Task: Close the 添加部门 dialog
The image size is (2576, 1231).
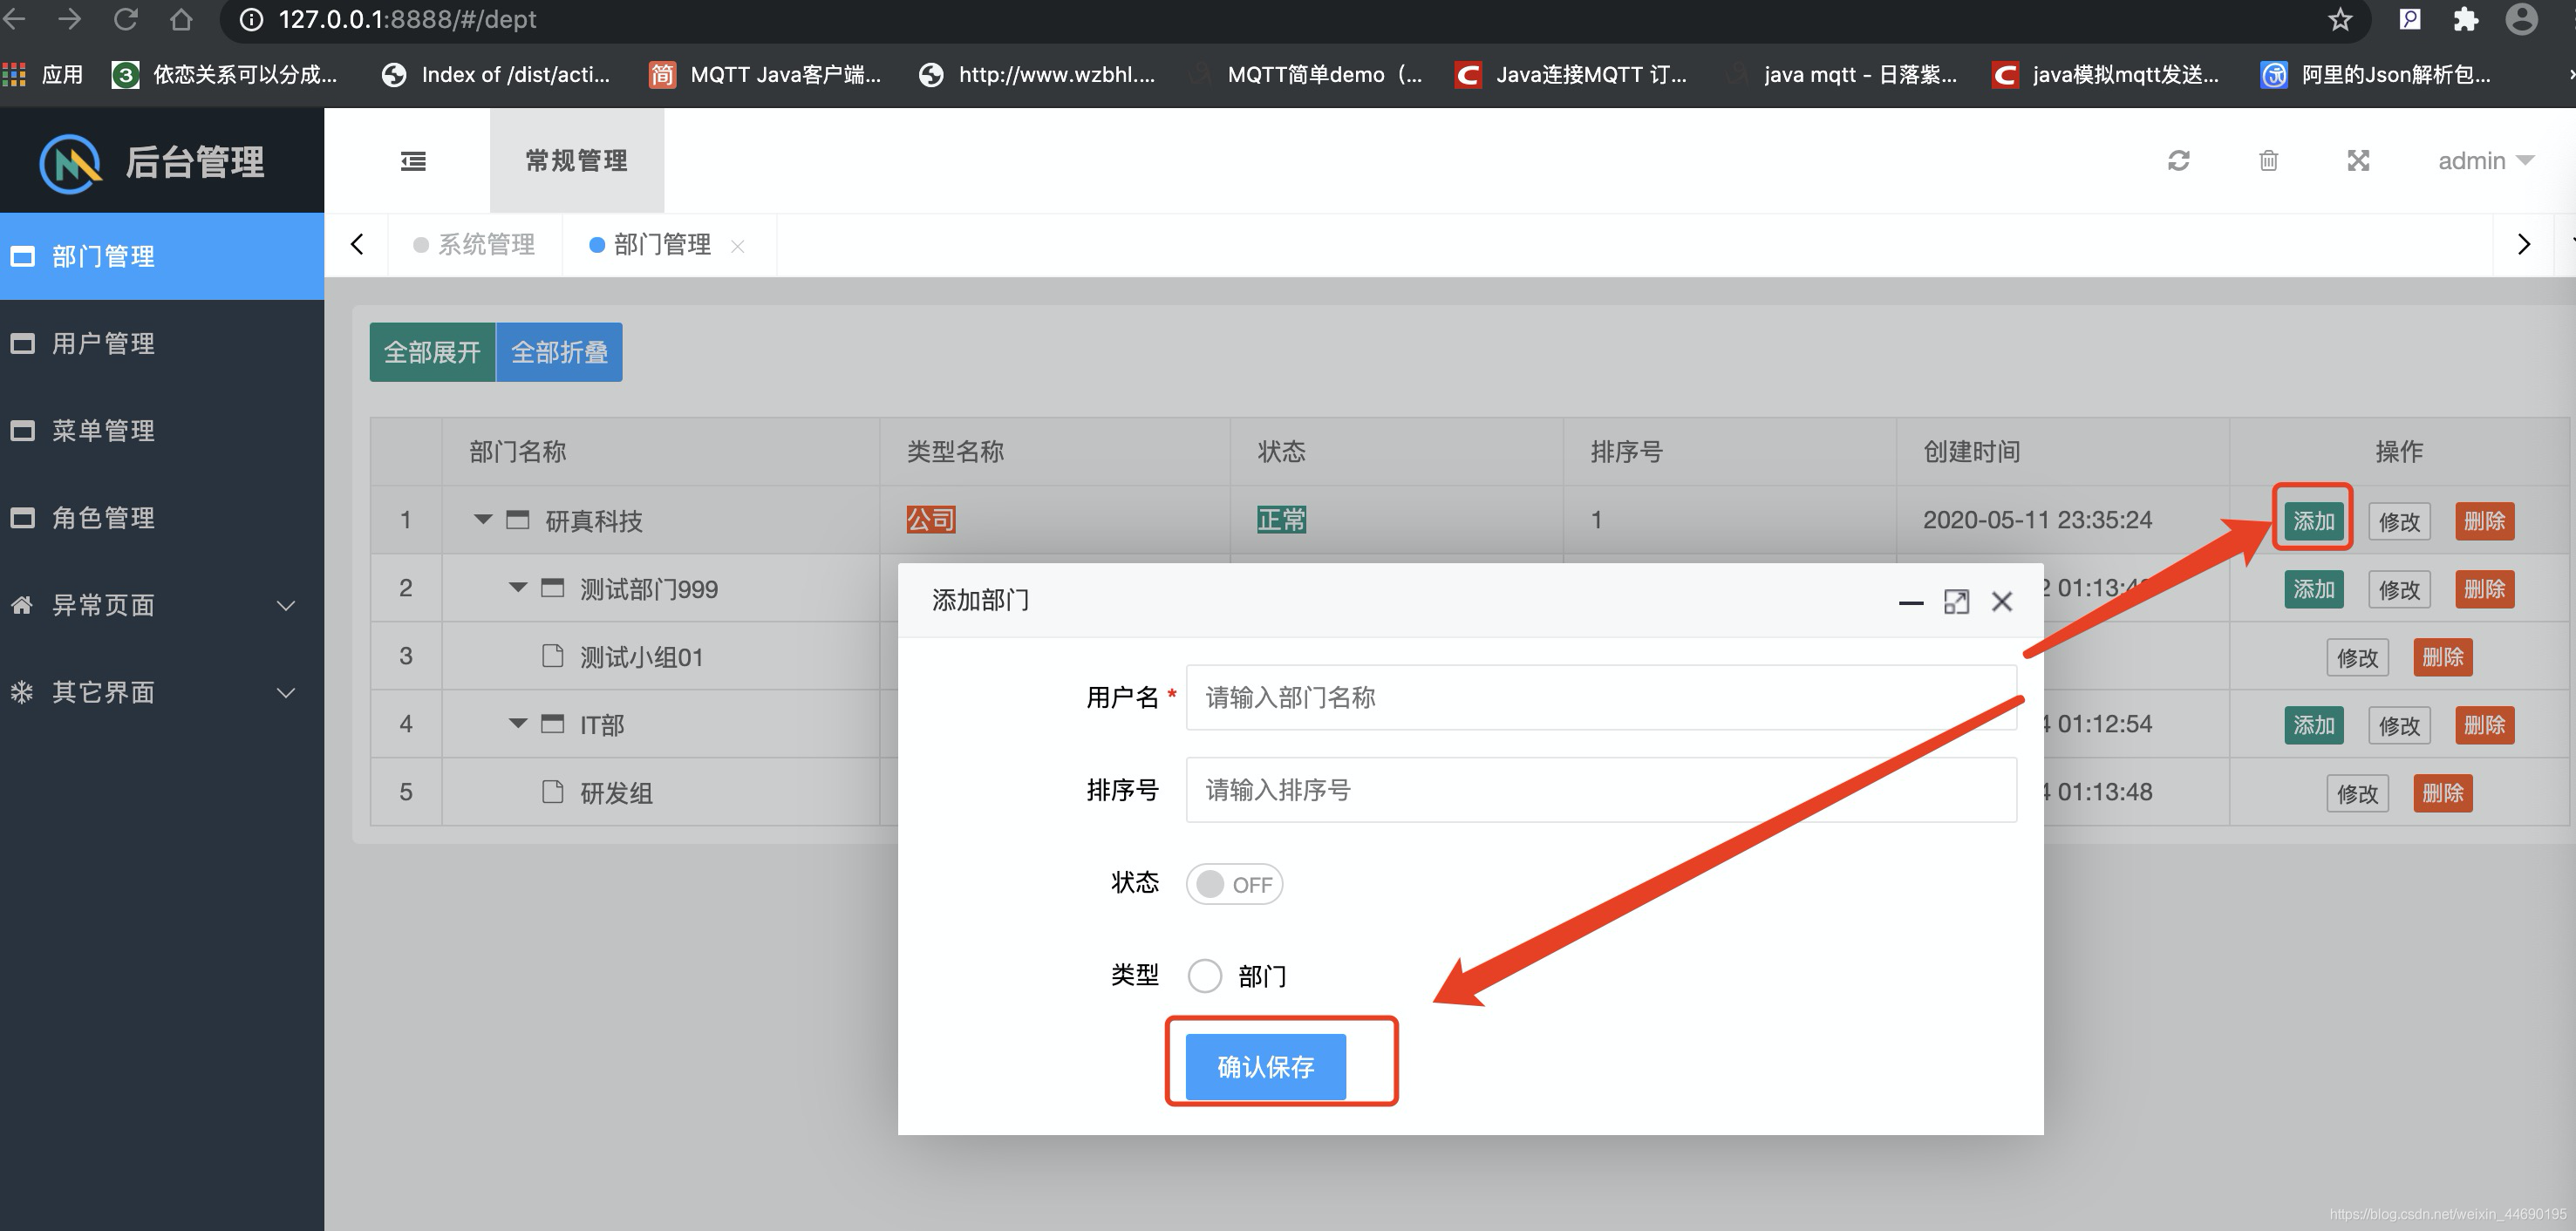Action: [2002, 602]
